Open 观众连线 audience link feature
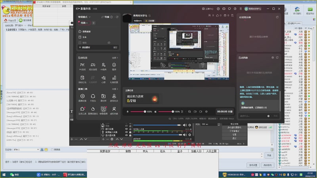This screenshot has width=317, height=178. [93, 66]
